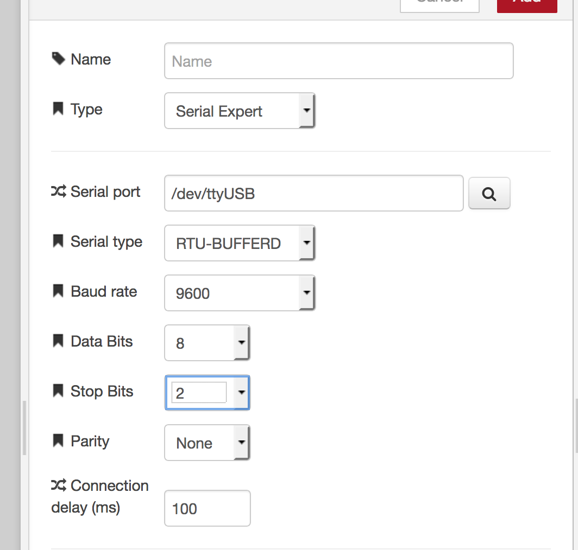Click the magnifier to search for serial ports
The height and width of the screenshot is (550, 578).
488,193
